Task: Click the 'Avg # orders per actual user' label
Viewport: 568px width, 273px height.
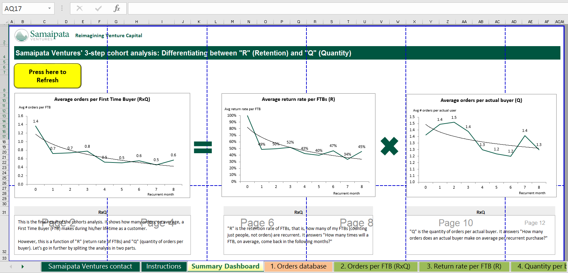Action: coord(434,111)
